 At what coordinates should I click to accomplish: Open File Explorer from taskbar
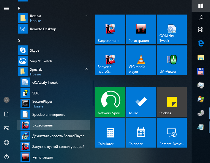click(200, 57)
